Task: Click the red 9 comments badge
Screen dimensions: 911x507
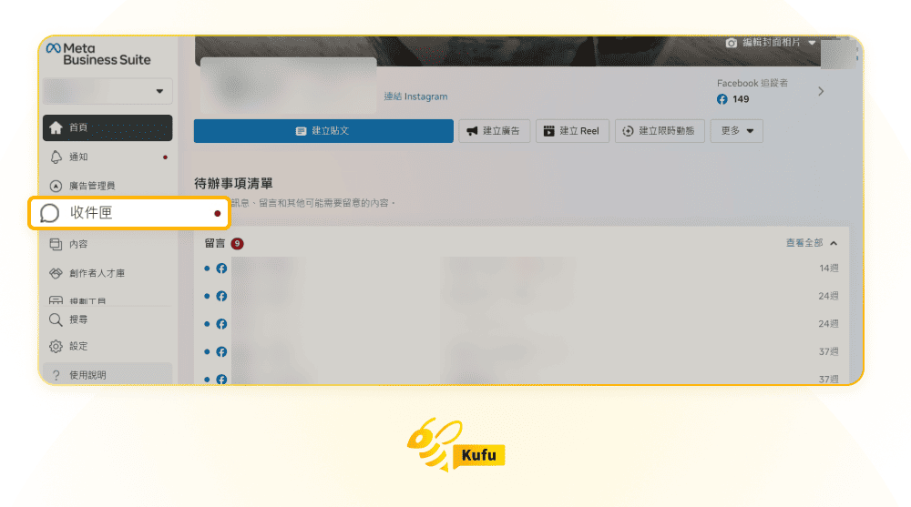Action: click(237, 243)
